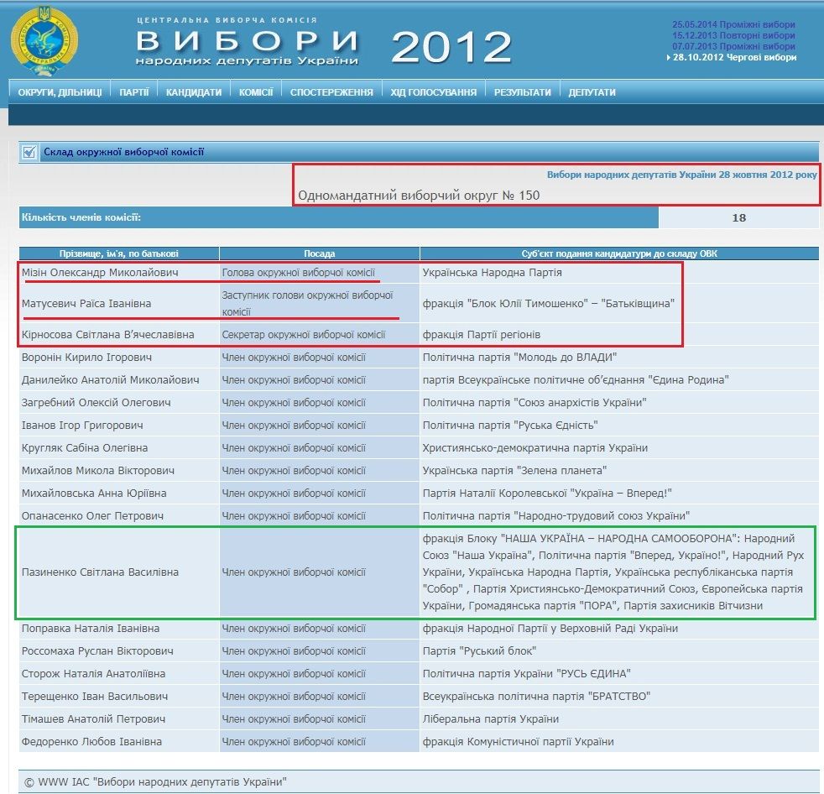Click the 07.07.2013 Проміжні вибори link
This screenshot has height=794, width=824.
pos(734,47)
